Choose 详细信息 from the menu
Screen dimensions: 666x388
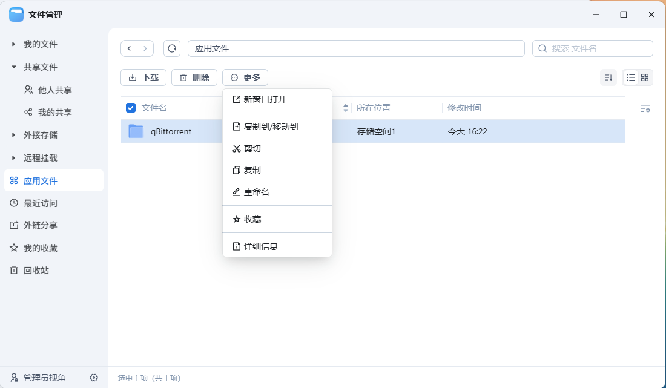(260, 246)
